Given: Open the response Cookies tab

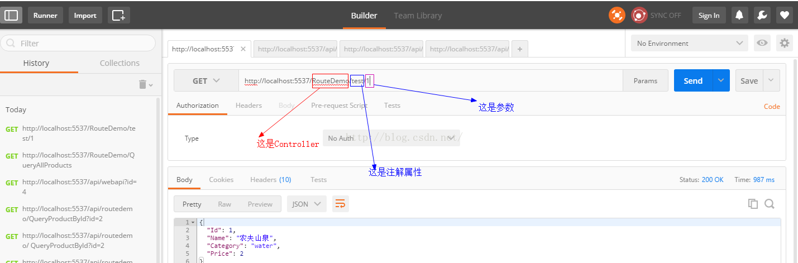Looking at the screenshot, I should coord(221,179).
